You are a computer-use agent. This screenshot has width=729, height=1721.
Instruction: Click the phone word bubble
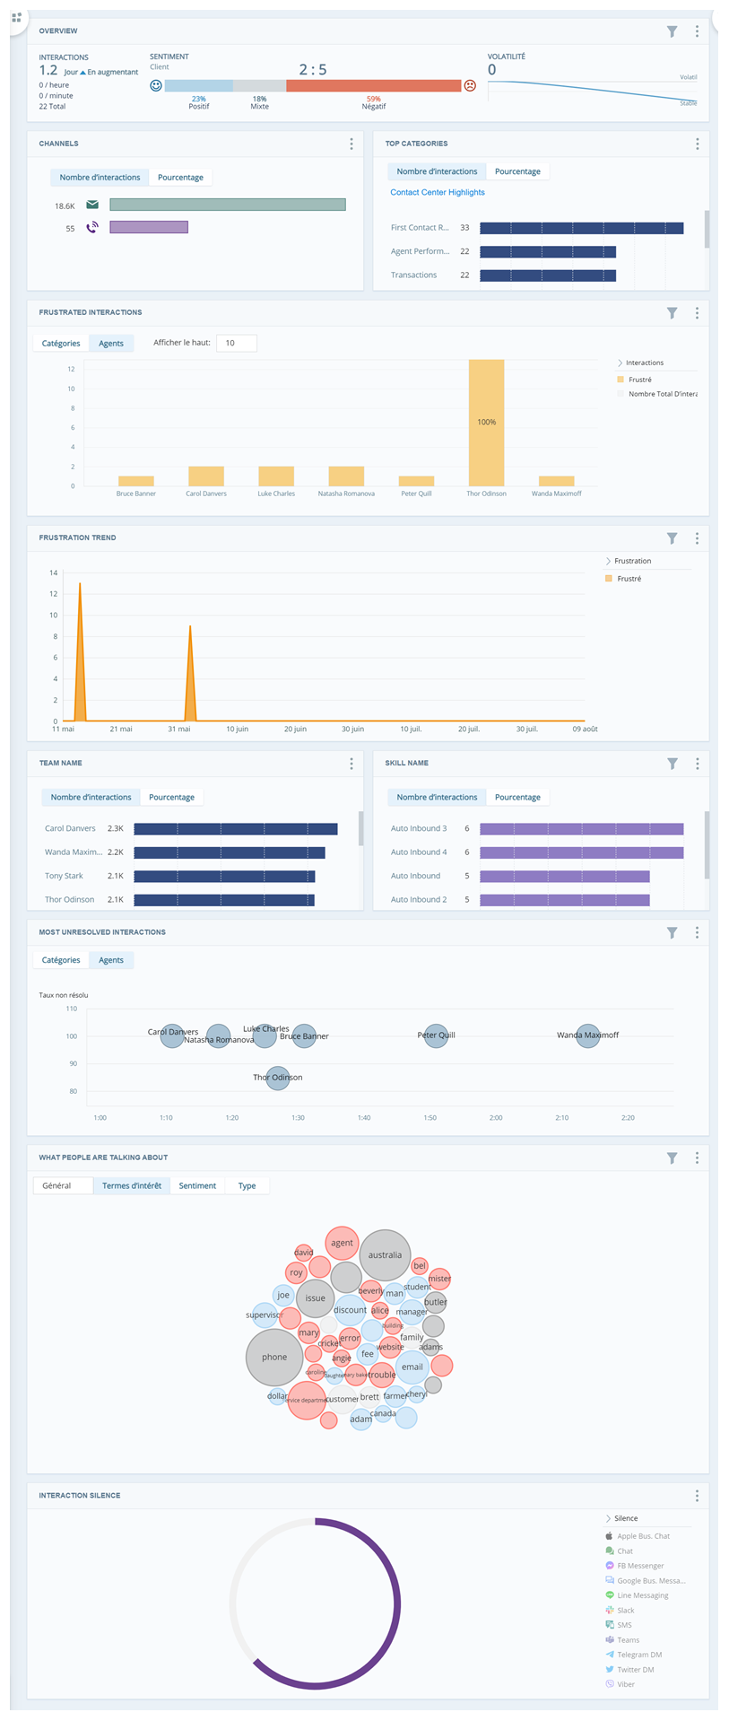[274, 1358]
